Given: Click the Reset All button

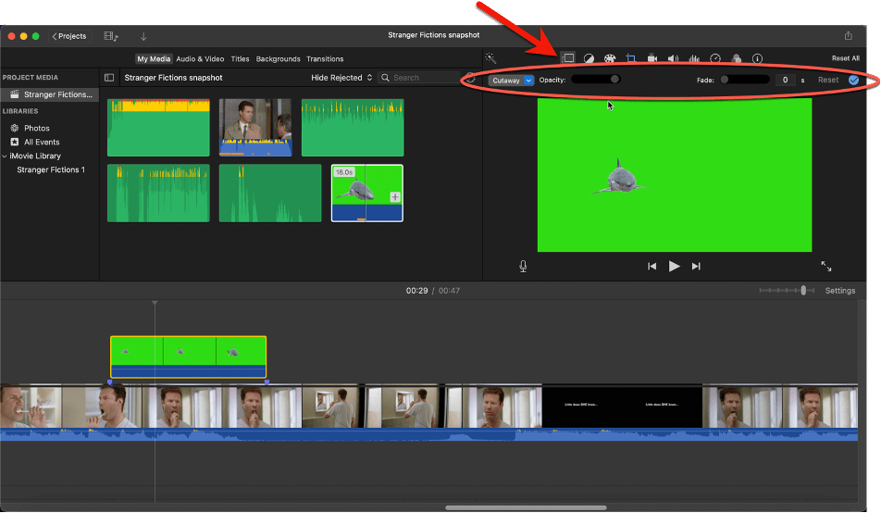Looking at the screenshot, I should point(846,58).
